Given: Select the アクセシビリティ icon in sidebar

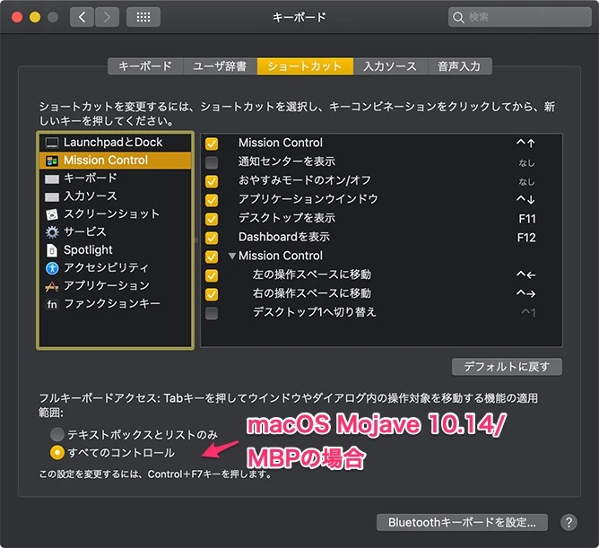Looking at the screenshot, I should click(x=52, y=268).
